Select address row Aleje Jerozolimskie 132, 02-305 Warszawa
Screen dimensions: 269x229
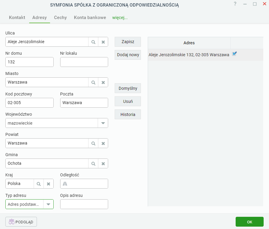pos(206,55)
